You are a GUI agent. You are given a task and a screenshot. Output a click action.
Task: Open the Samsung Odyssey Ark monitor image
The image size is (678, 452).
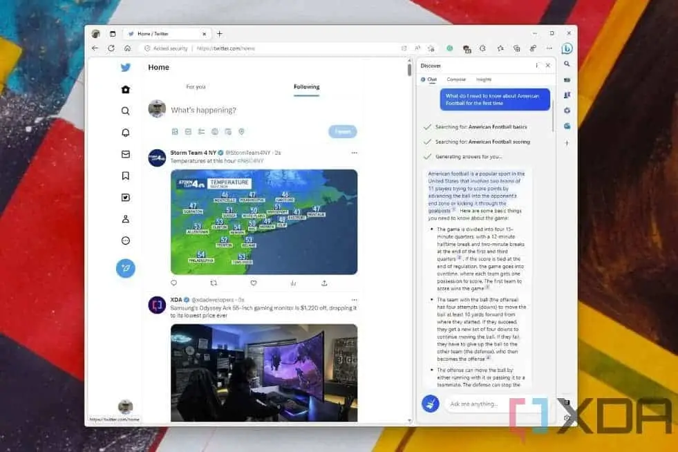(x=264, y=373)
